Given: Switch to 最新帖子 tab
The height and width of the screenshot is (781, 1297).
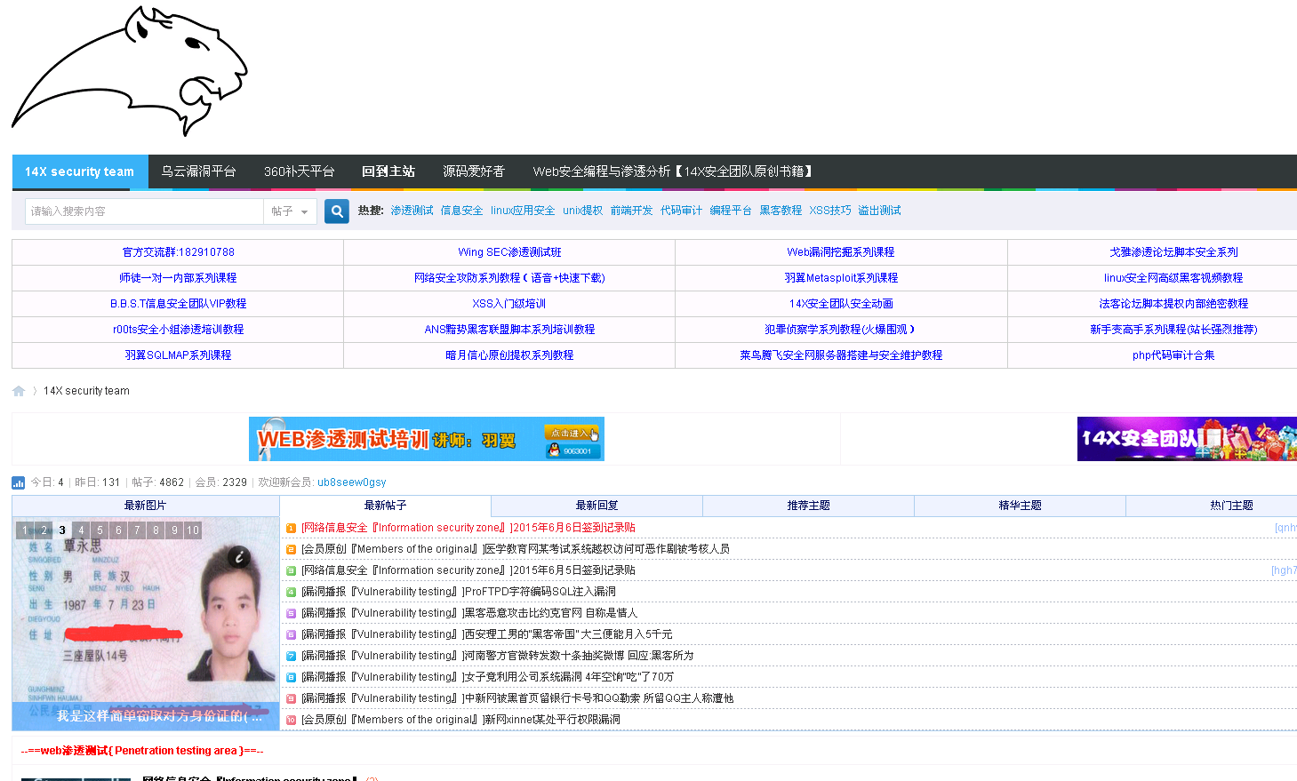Looking at the screenshot, I should coord(385,506).
